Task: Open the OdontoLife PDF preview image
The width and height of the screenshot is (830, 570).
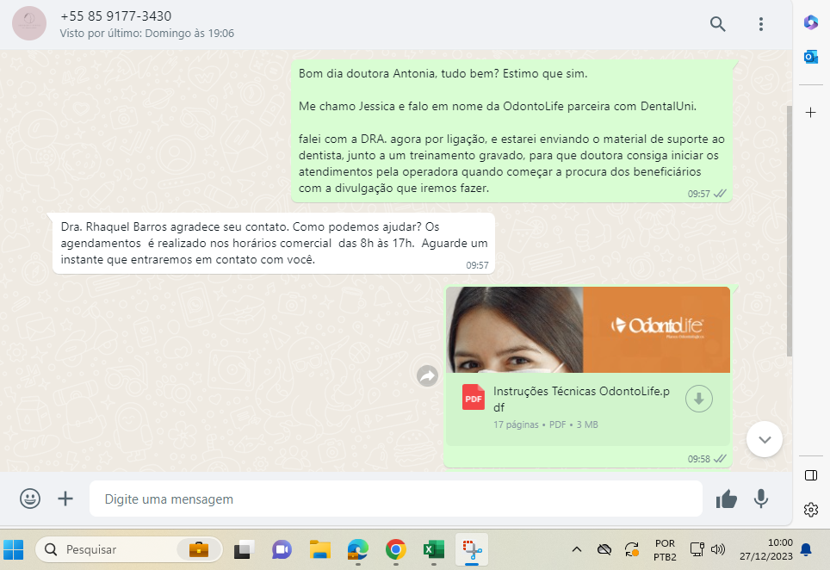Action: [x=587, y=330]
